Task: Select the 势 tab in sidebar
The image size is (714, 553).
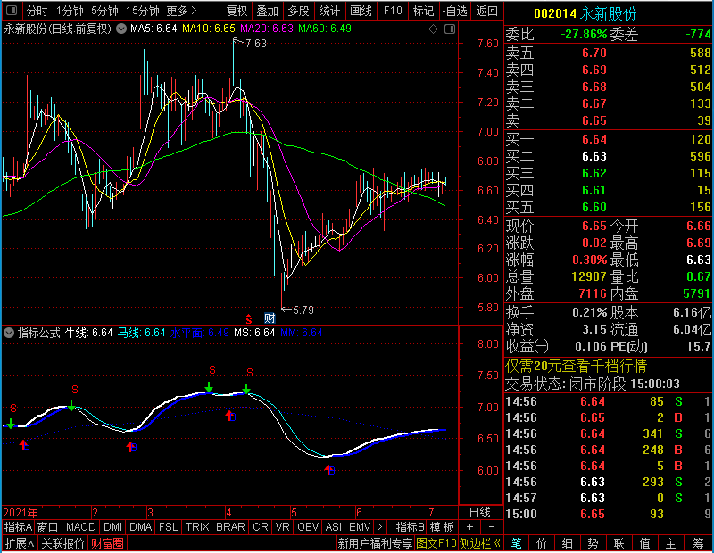Action: [x=593, y=543]
